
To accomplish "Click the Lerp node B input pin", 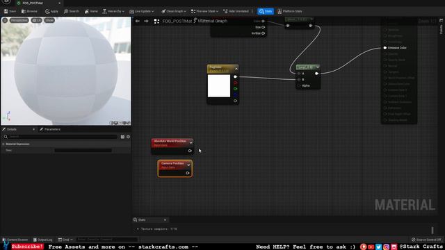I will click(x=299, y=80).
